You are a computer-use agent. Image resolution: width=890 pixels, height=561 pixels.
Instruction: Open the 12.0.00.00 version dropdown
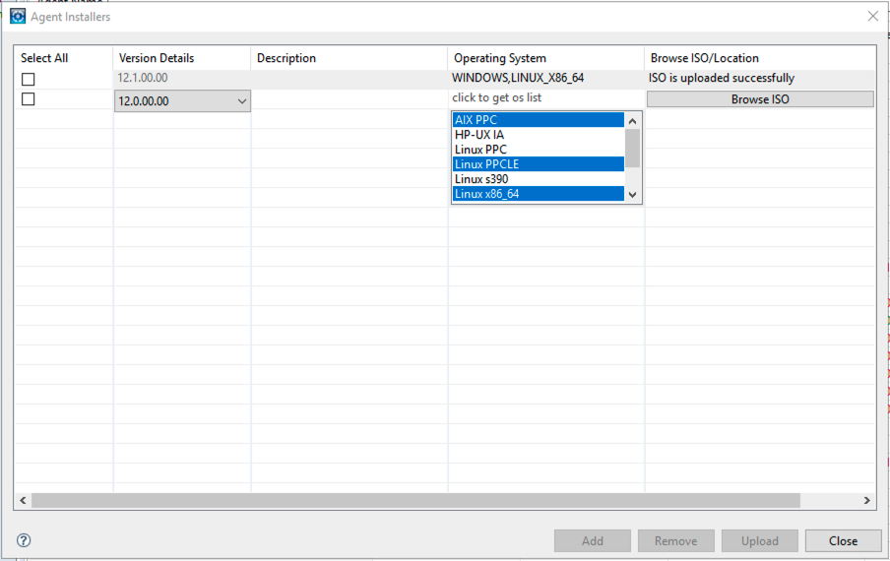coord(242,100)
